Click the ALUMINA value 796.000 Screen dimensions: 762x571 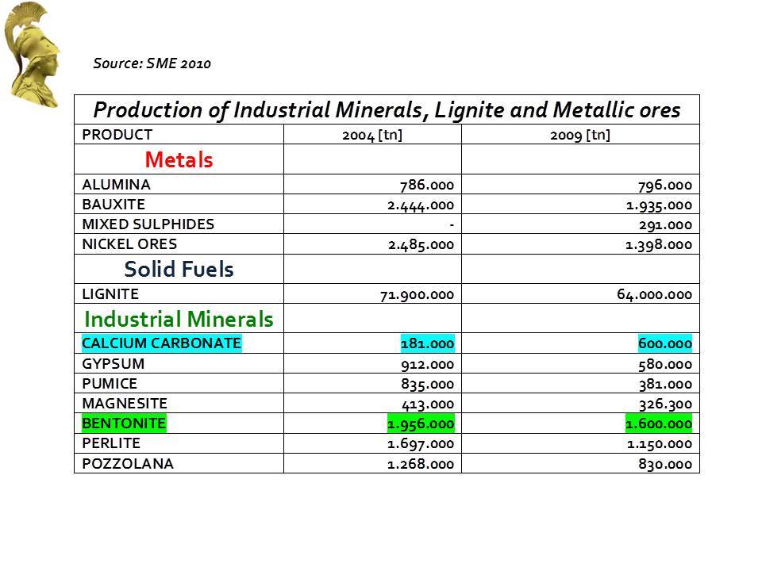665,185
